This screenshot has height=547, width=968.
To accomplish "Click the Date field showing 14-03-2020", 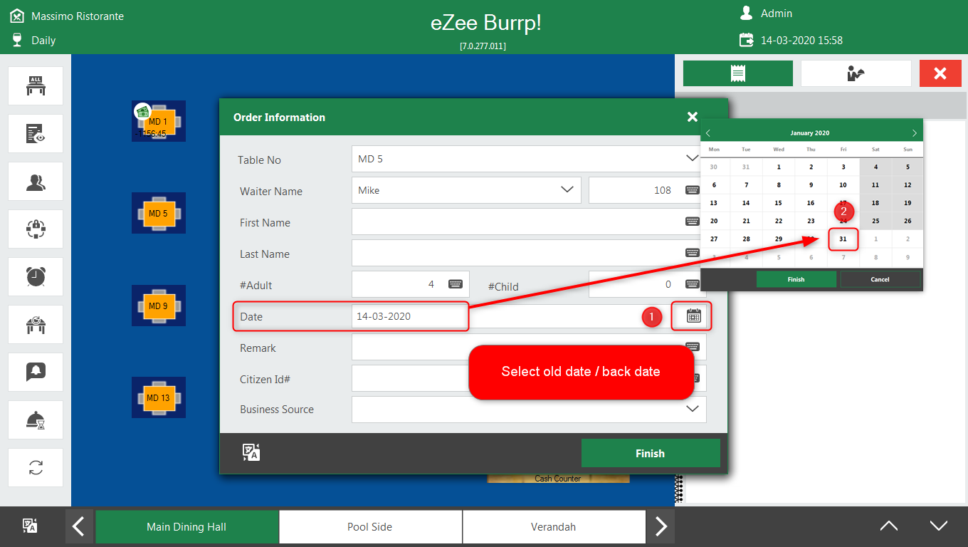I will [529, 316].
